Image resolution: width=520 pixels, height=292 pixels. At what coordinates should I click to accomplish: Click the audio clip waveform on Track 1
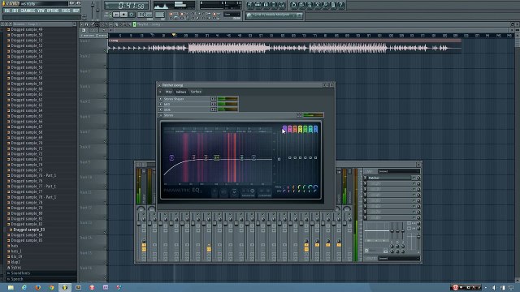coord(285,49)
